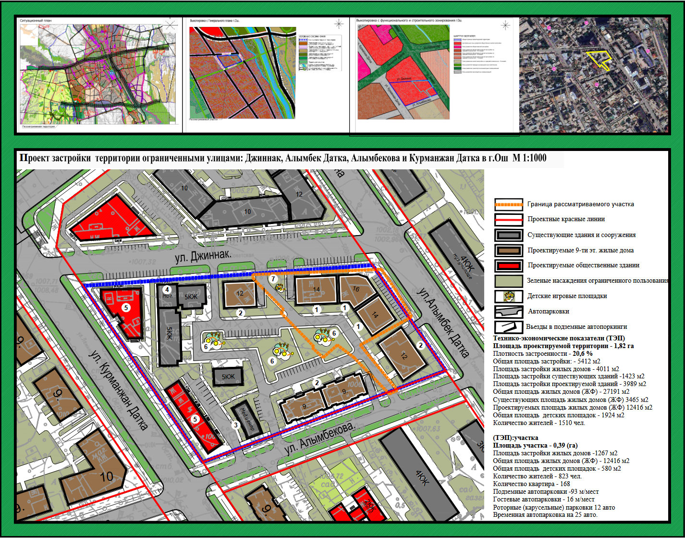
Task: Pick the gray existing buildings legend swatch
Action: point(508,235)
